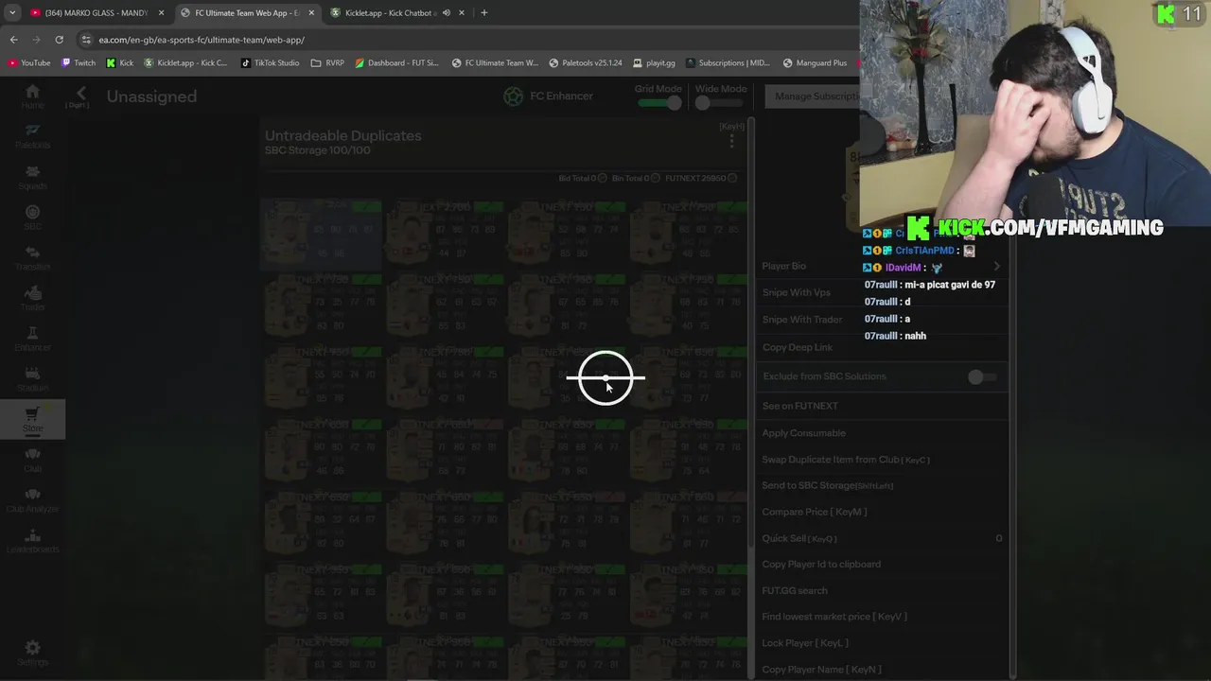
Task: Open the YouTube bookmark
Action: (29, 63)
